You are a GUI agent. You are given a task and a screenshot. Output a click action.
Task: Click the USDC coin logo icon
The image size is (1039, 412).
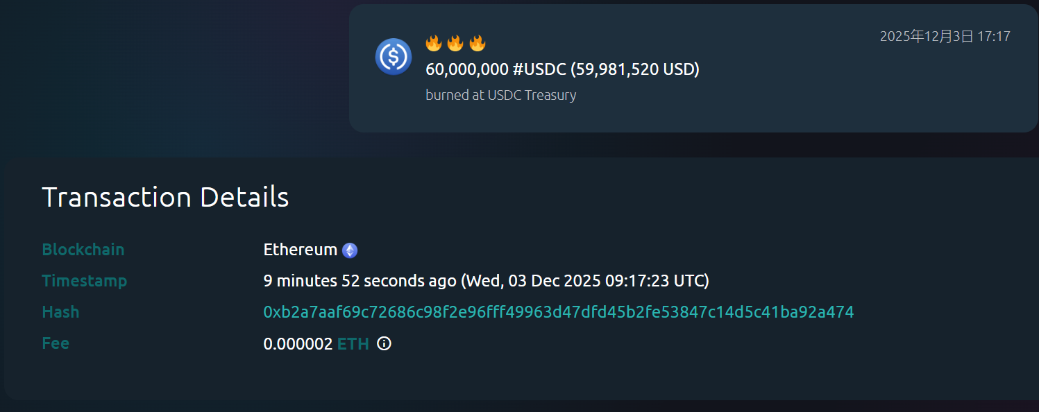[x=394, y=56]
